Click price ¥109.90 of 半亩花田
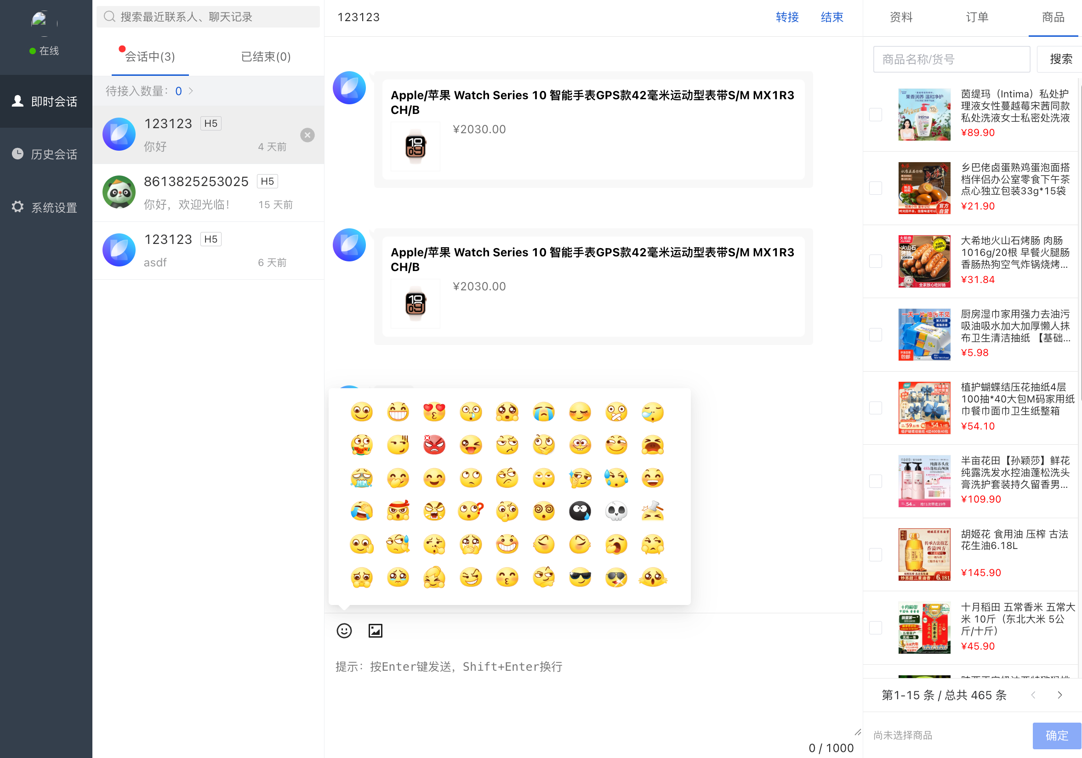Screen dimensions: 1082x758 980,499
